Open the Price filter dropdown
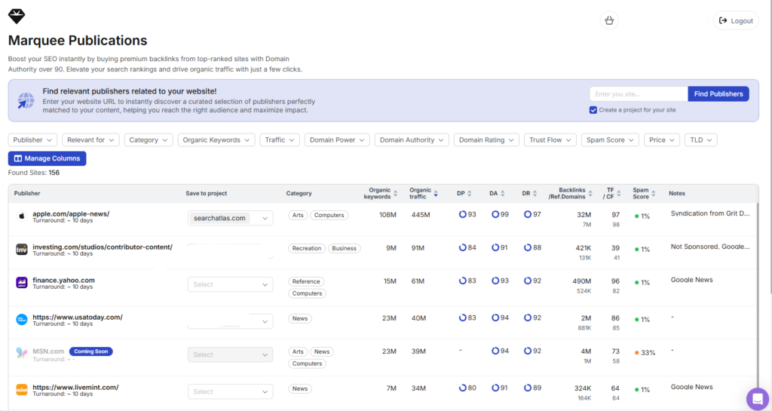 click(662, 140)
